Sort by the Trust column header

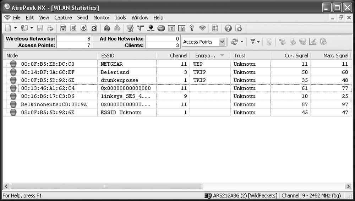(250, 55)
